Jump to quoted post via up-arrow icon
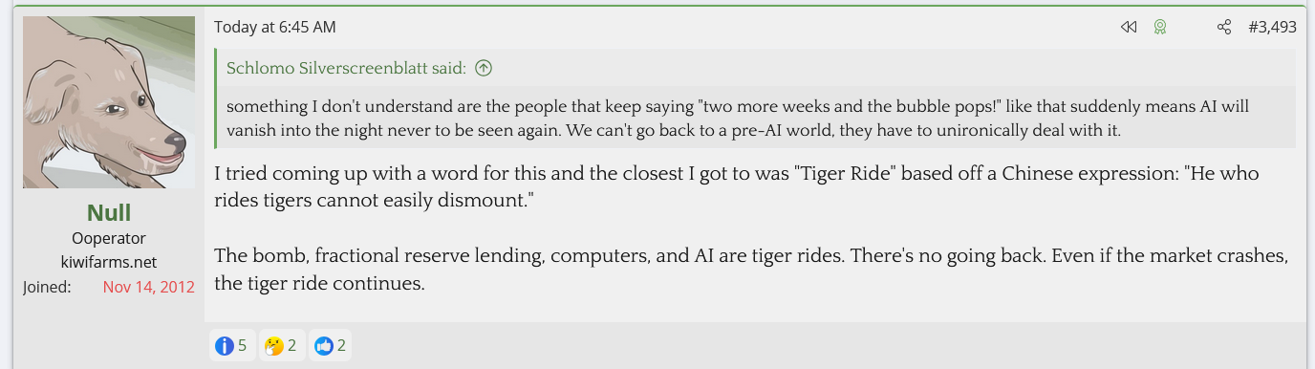The width and height of the screenshot is (1315, 369). (484, 68)
